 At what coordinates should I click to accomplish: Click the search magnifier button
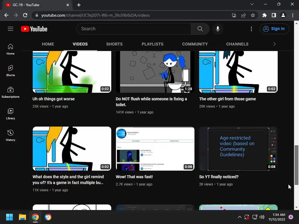click(x=200, y=29)
